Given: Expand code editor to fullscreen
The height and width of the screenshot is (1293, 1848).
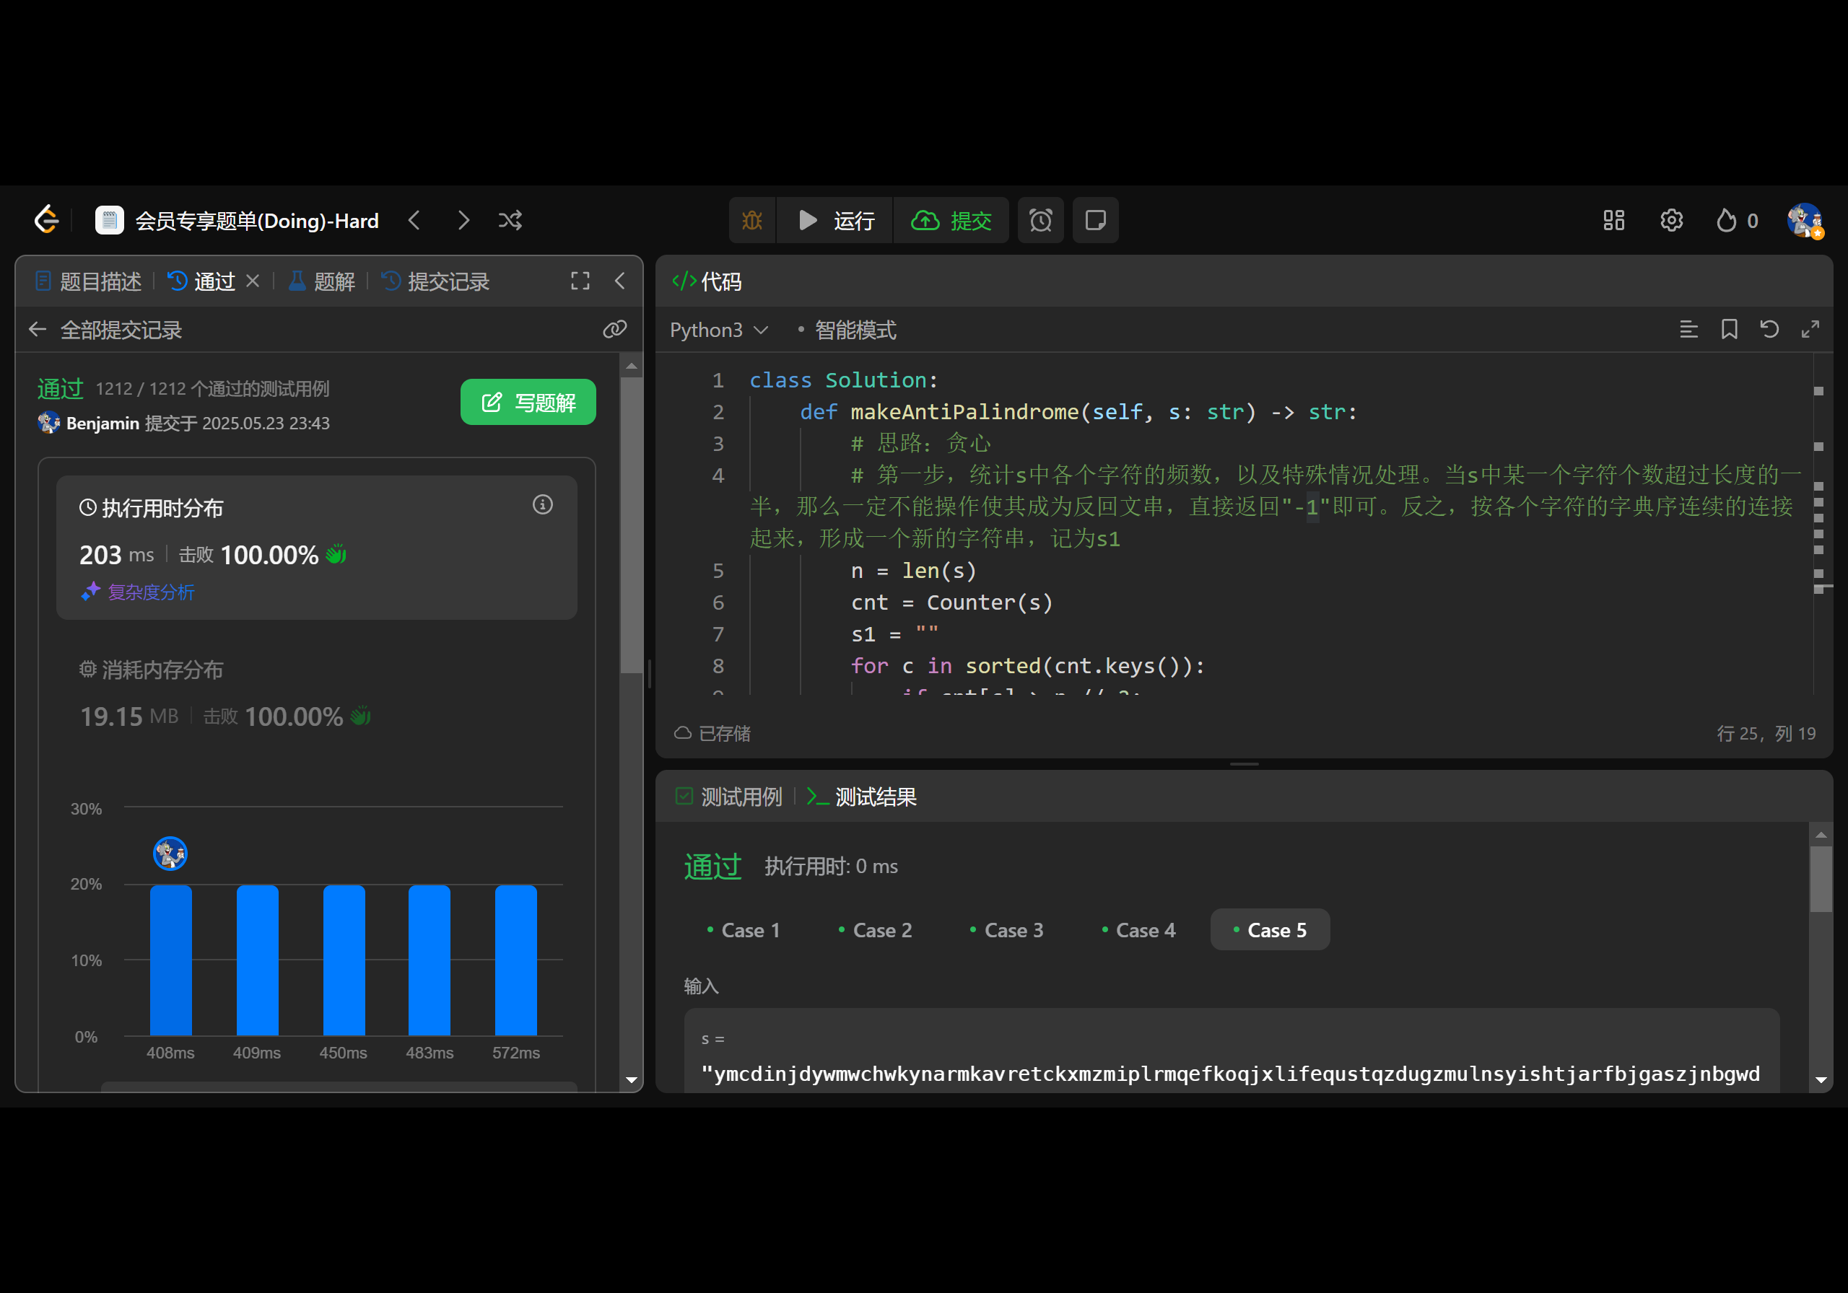Looking at the screenshot, I should 1810,329.
